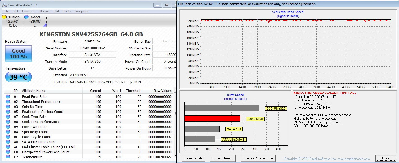Click the Interface field Serial ATA
399x163 pixels.
coord(92,55)
